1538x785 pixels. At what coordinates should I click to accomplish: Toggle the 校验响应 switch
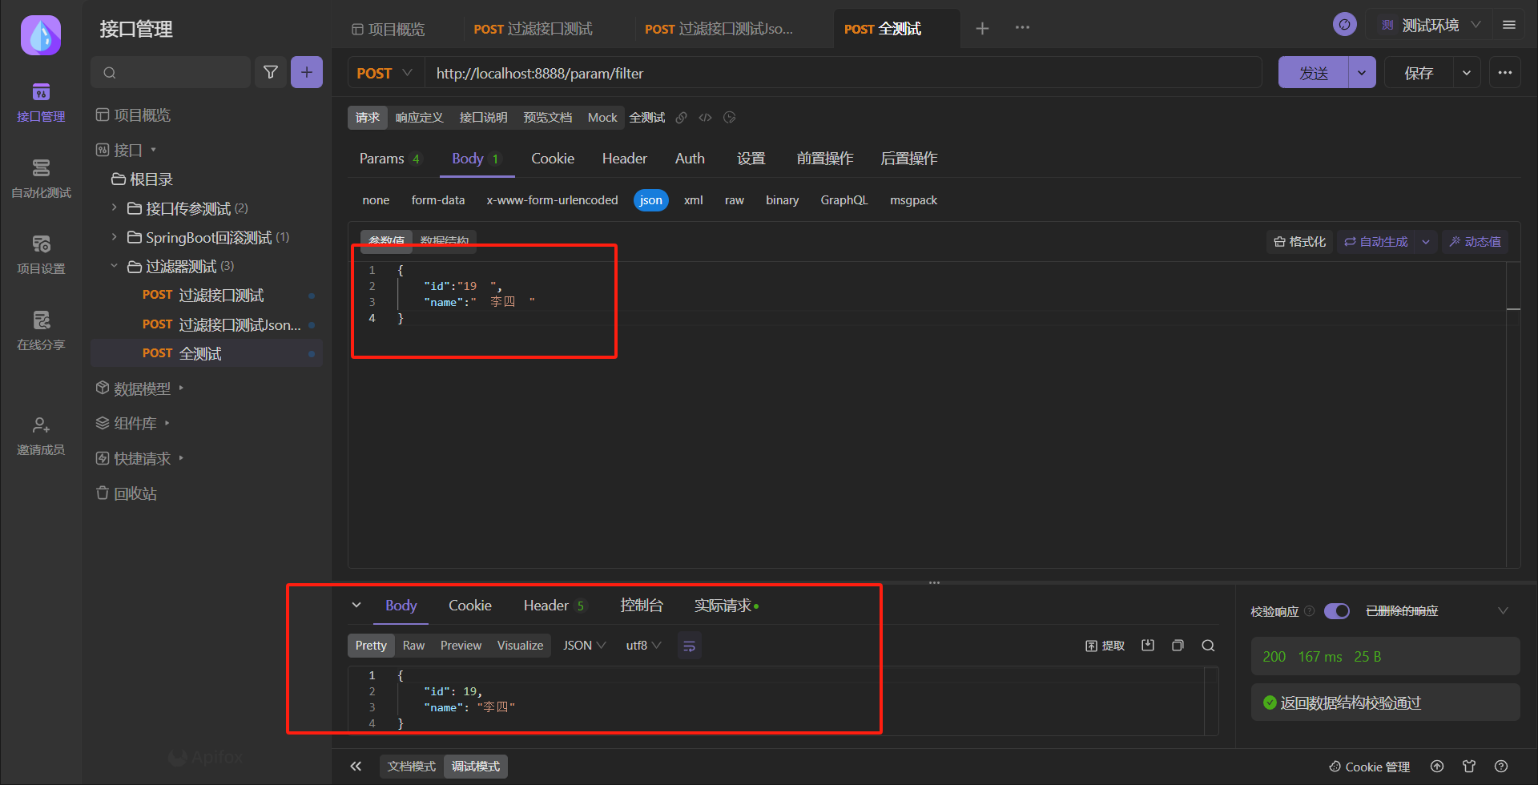[x=1336, y=611]
